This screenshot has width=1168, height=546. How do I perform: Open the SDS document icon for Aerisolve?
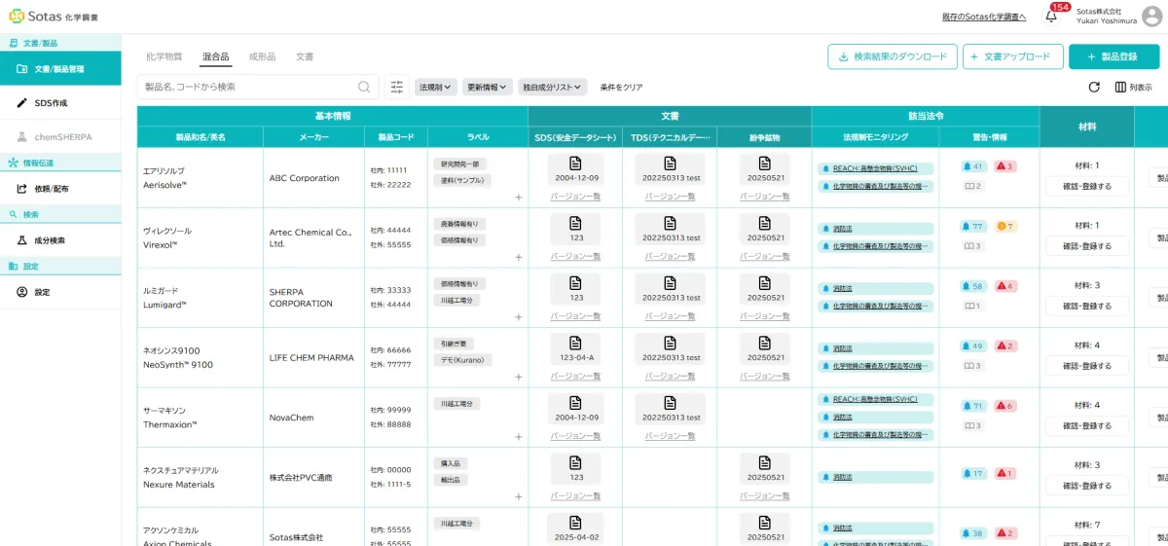pyautogui.click(x=575, y=163)
